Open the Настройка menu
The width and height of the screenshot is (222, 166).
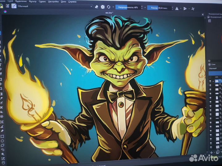53,2
